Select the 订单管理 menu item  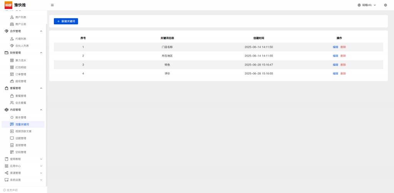pyautogui.click(x=21, y=74)
